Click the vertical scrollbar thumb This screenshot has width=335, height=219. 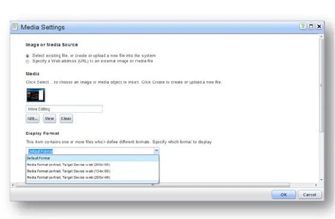[321, 86]
